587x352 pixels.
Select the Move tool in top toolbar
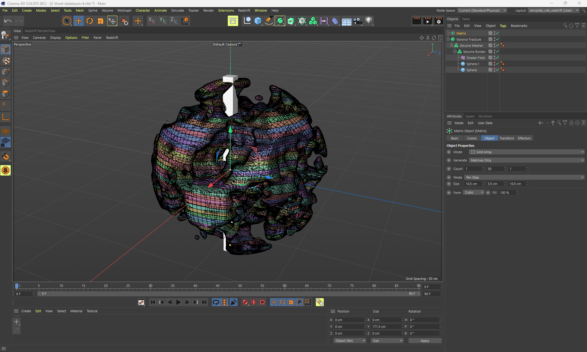[x=79, y=21]
